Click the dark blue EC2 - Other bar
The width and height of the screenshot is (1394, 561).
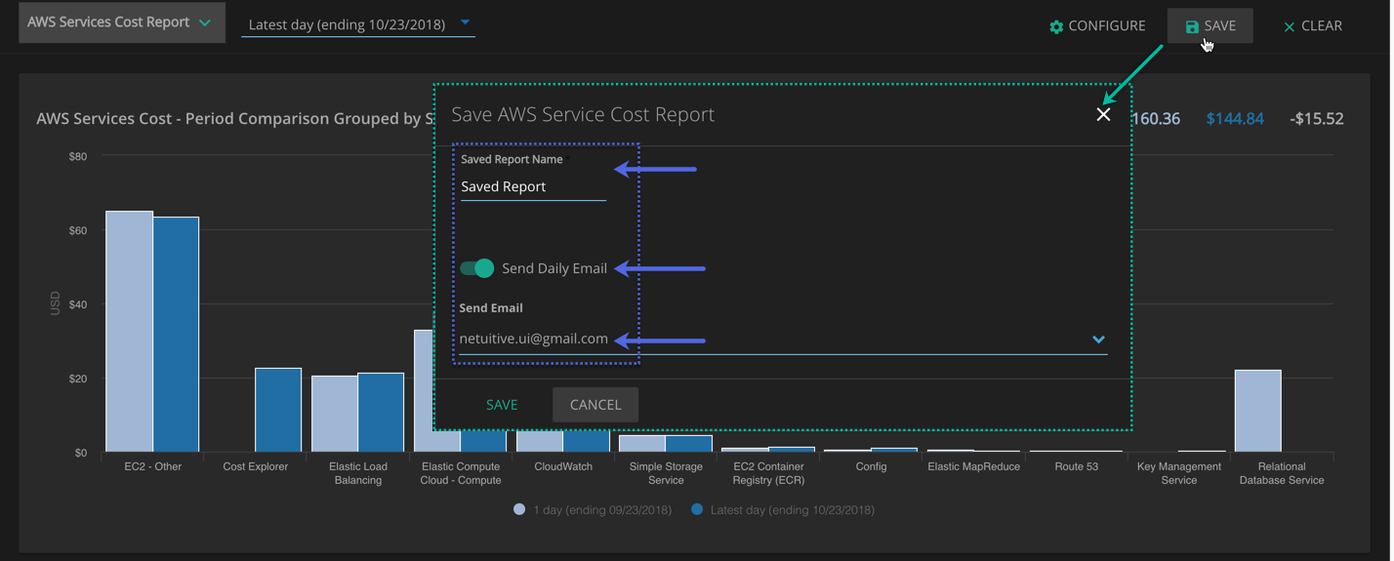click(176, 335)
